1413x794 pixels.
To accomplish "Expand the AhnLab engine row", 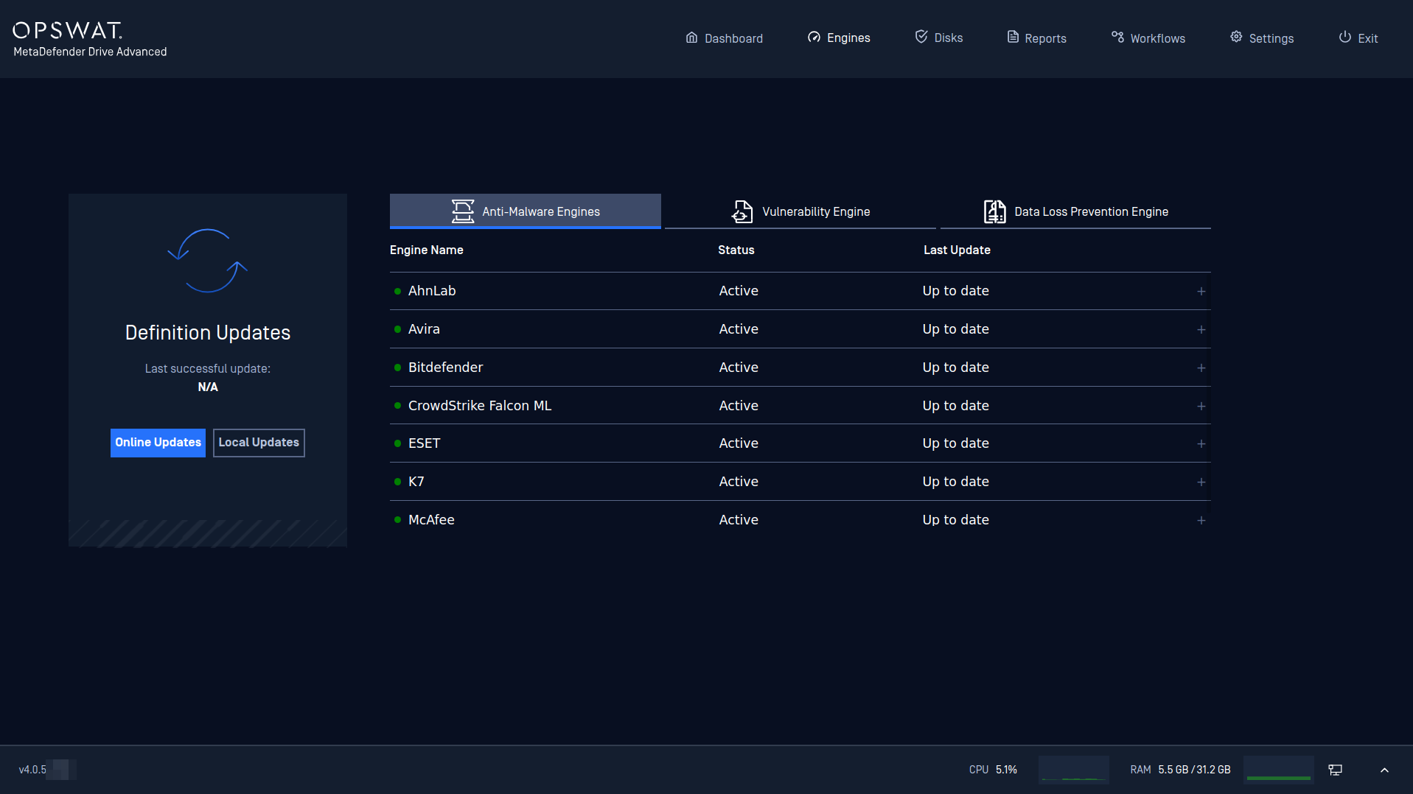I will (x=1201, y=292).
